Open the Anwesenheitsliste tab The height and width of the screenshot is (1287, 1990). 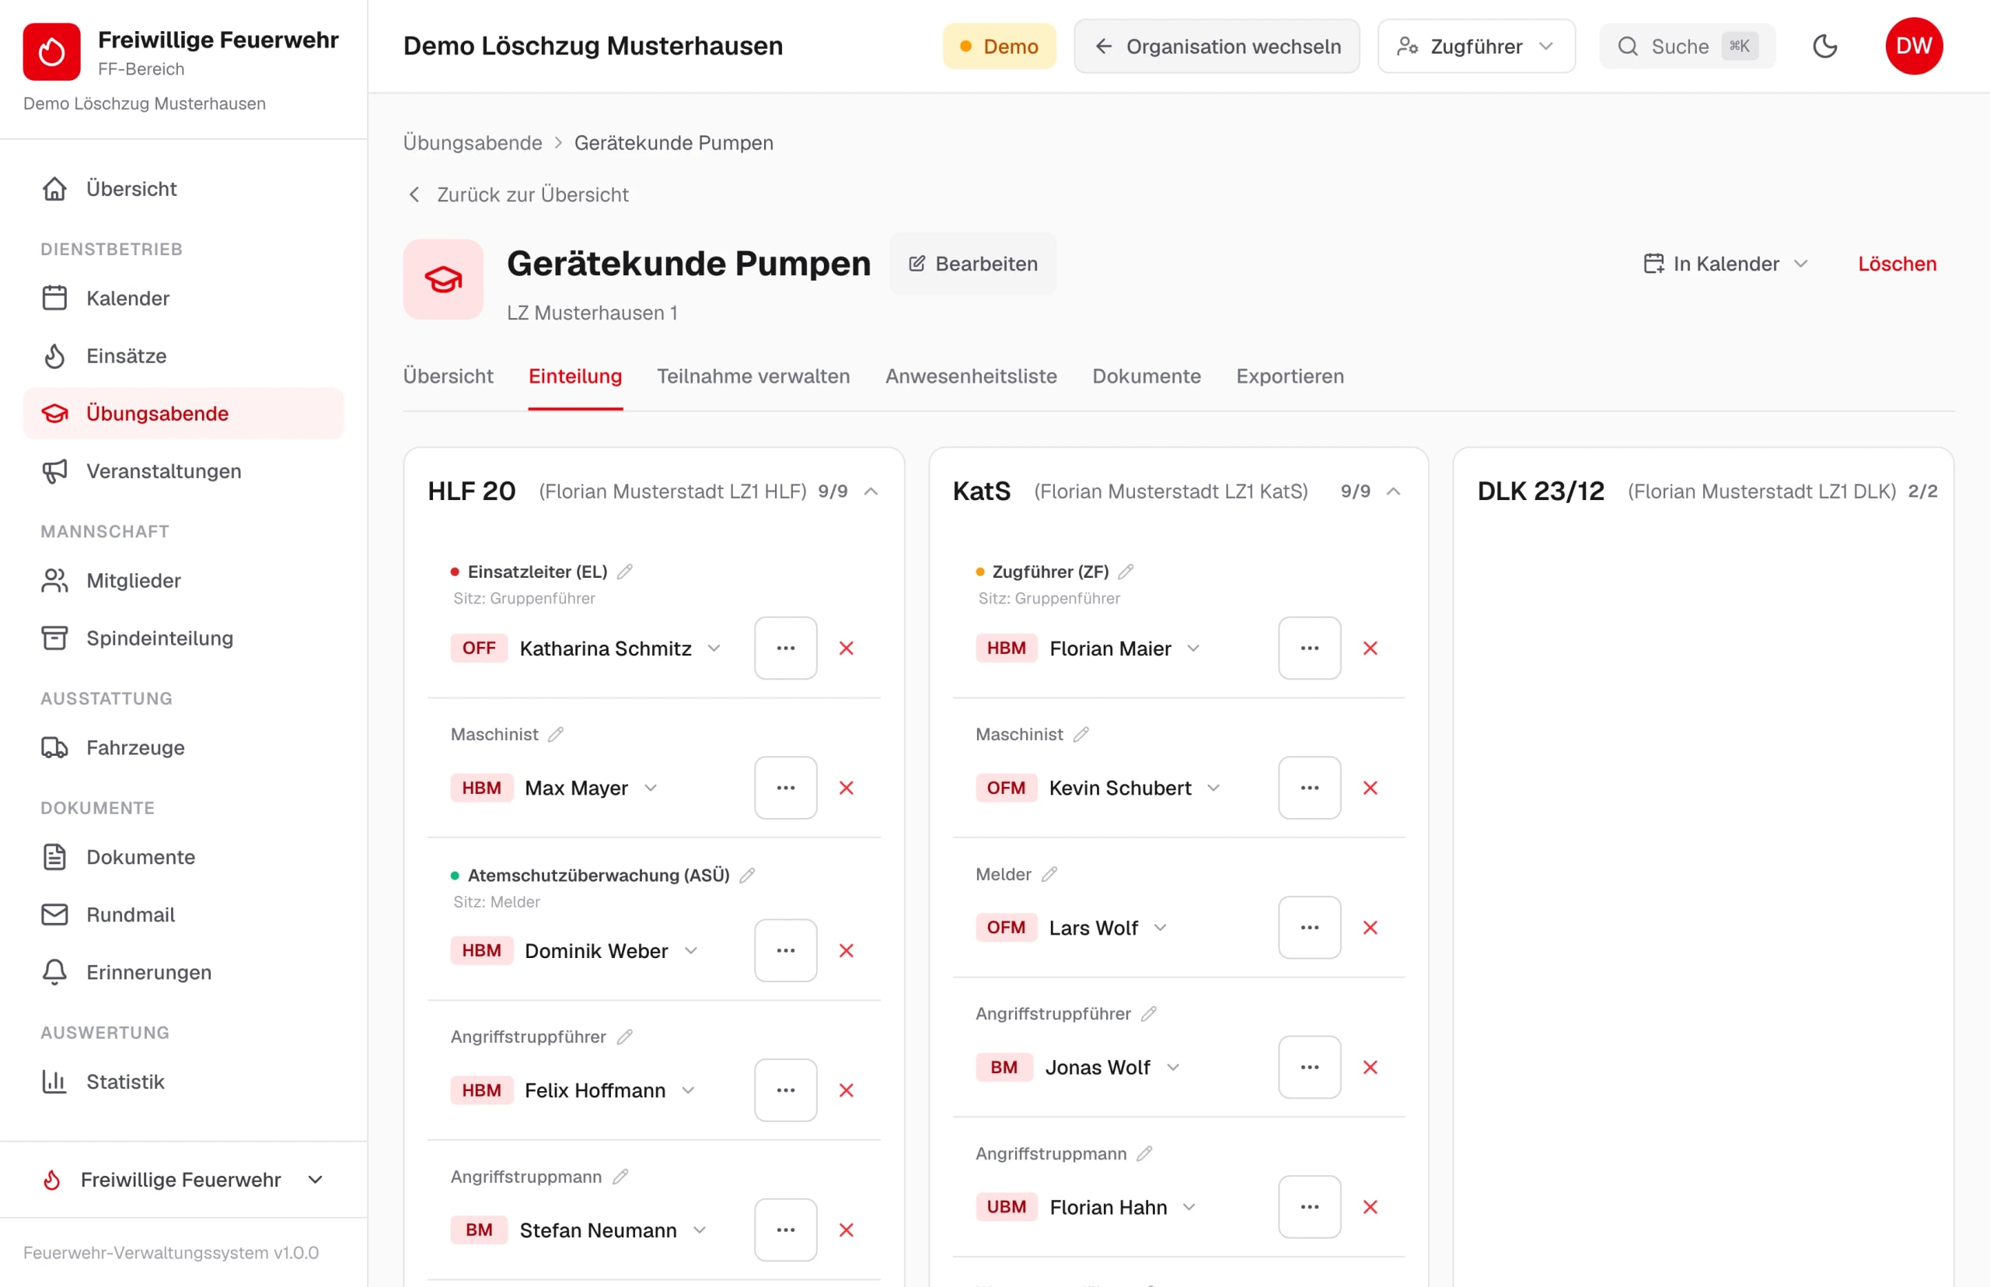coord(971,376)
